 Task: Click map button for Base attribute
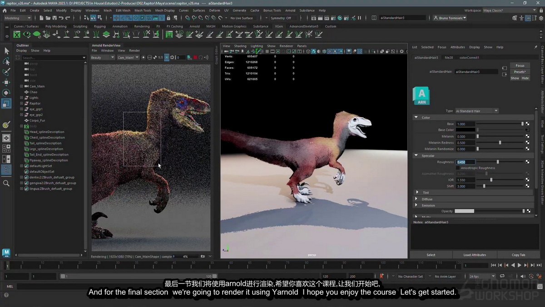pyautogui.click(x=527, y=124)
